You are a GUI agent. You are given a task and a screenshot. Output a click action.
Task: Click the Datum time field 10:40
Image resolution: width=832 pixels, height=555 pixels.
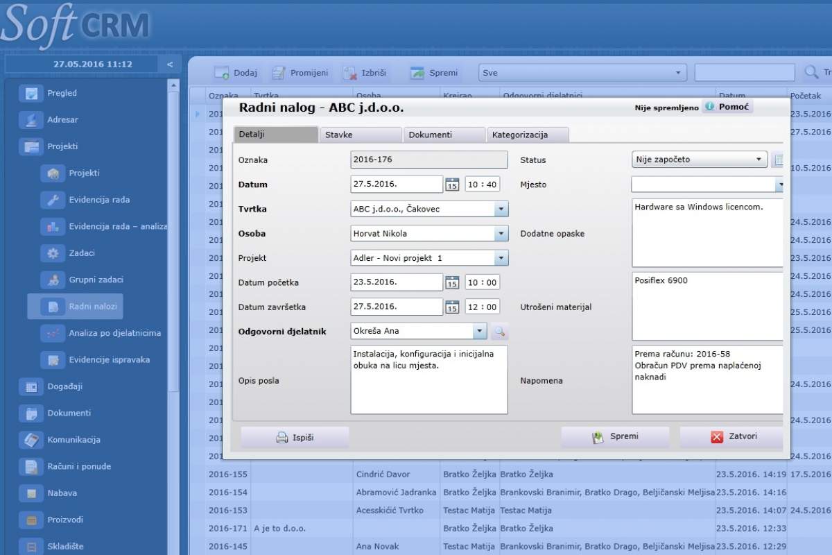point(482,185)
